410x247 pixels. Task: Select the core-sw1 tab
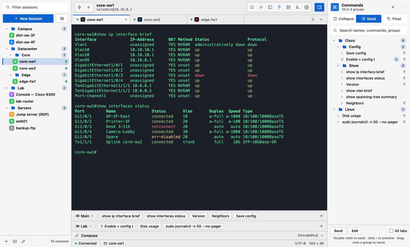click(101, 19)
